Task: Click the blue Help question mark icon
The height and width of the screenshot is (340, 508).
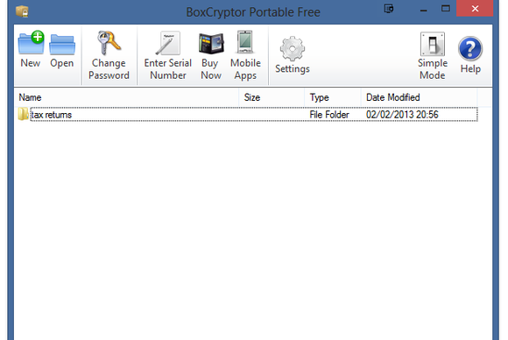Action: coord(470,48)
